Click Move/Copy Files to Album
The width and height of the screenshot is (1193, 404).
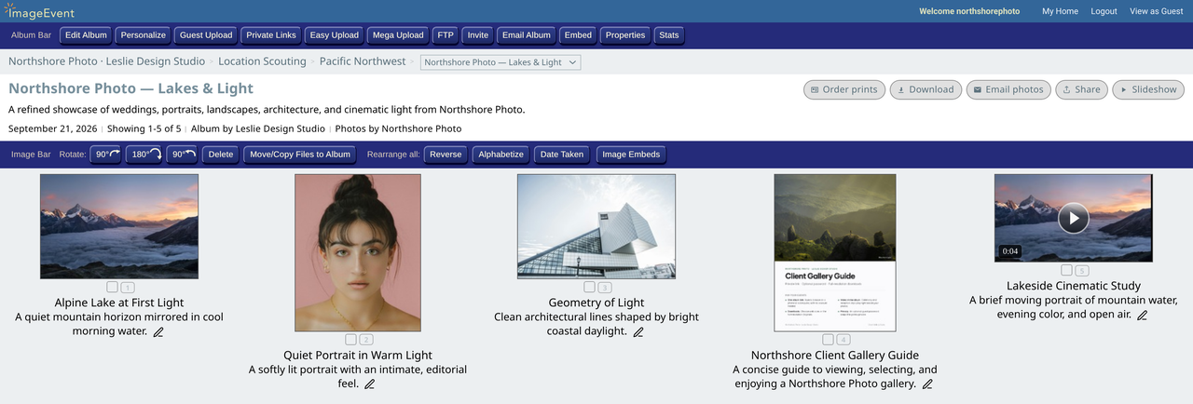click(300, 155)
